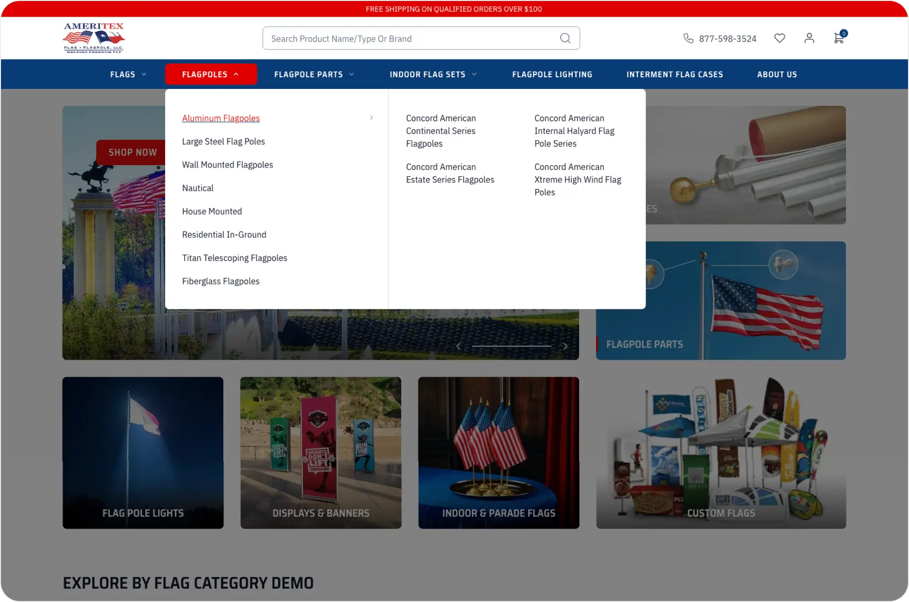Open the Displays & Banners tile
The height and width of the screenshot is (602, 909).
pyautogui.click(x=321, y=452)
